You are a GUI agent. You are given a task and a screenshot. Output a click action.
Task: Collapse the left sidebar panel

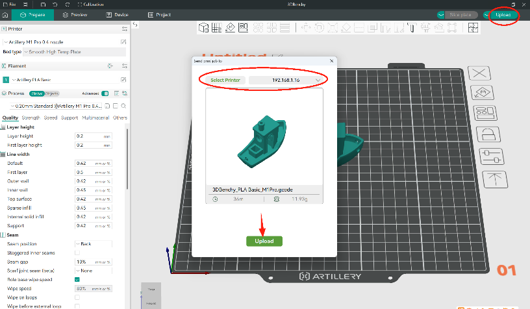pos(135,24)
